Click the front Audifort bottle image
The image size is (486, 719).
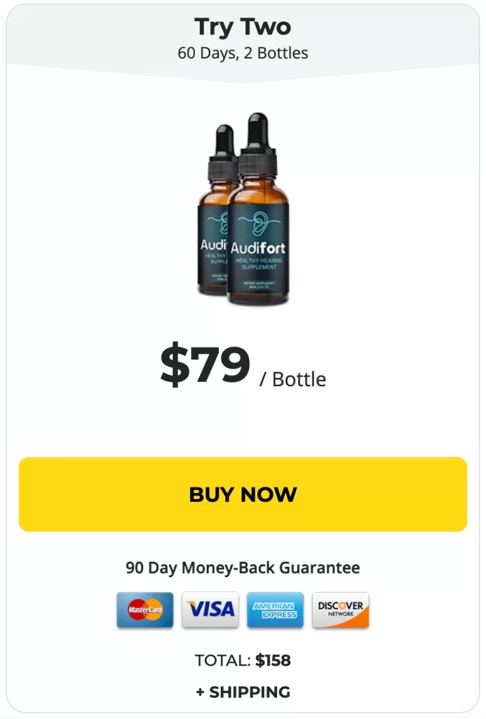pos(258,209)
